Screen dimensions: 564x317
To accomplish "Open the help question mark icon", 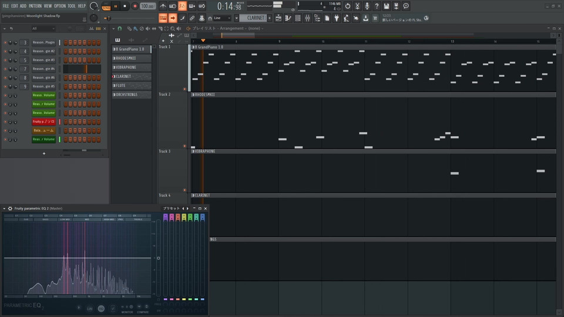I will pos(377,6).
